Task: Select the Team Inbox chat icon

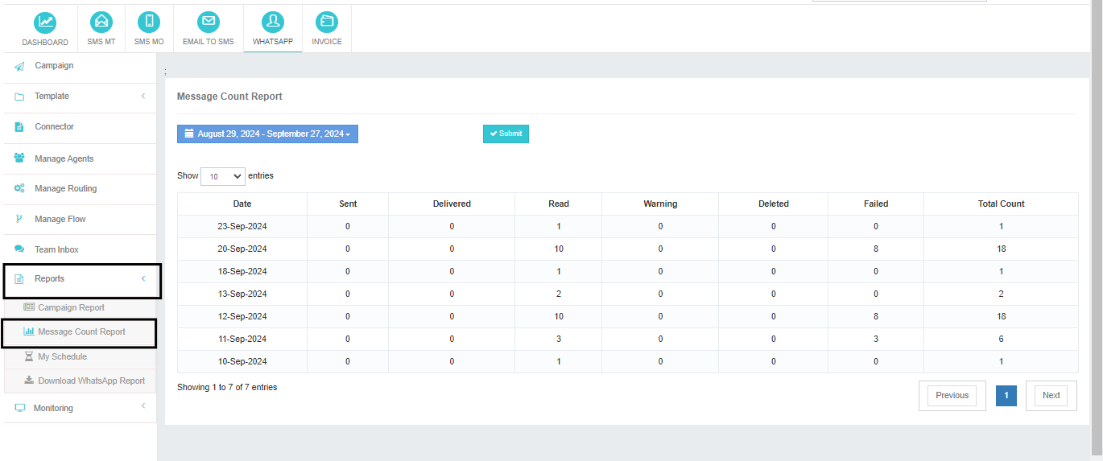Action: coord(19,249)
